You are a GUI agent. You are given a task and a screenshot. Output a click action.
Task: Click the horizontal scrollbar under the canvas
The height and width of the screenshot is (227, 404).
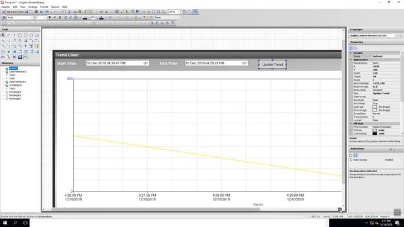pos(156,209)
